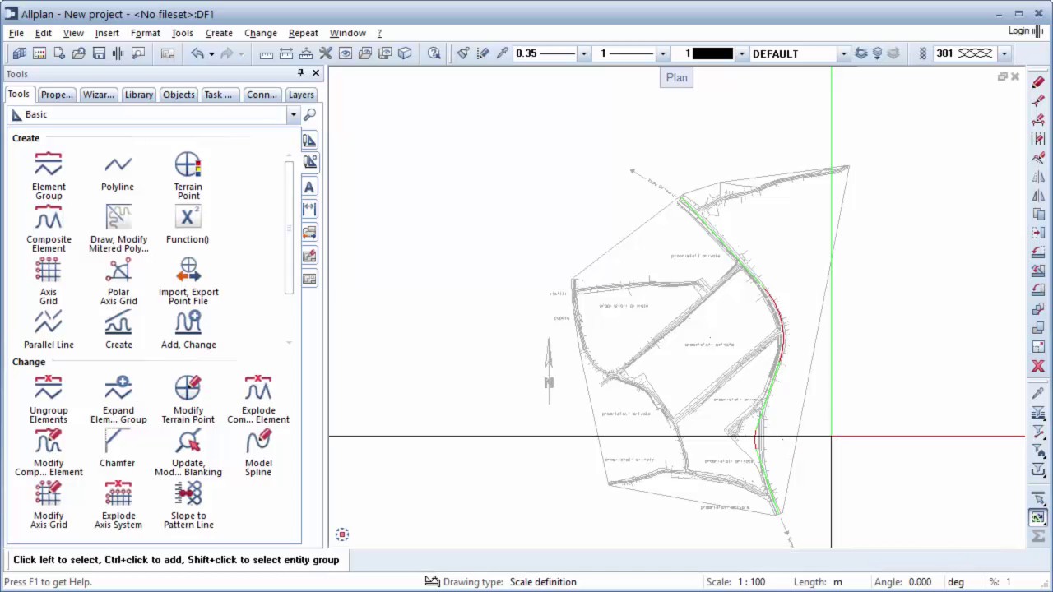Click the magnifier search icon in Tools panel
1053x592 pixels.
tap(310, 115)
